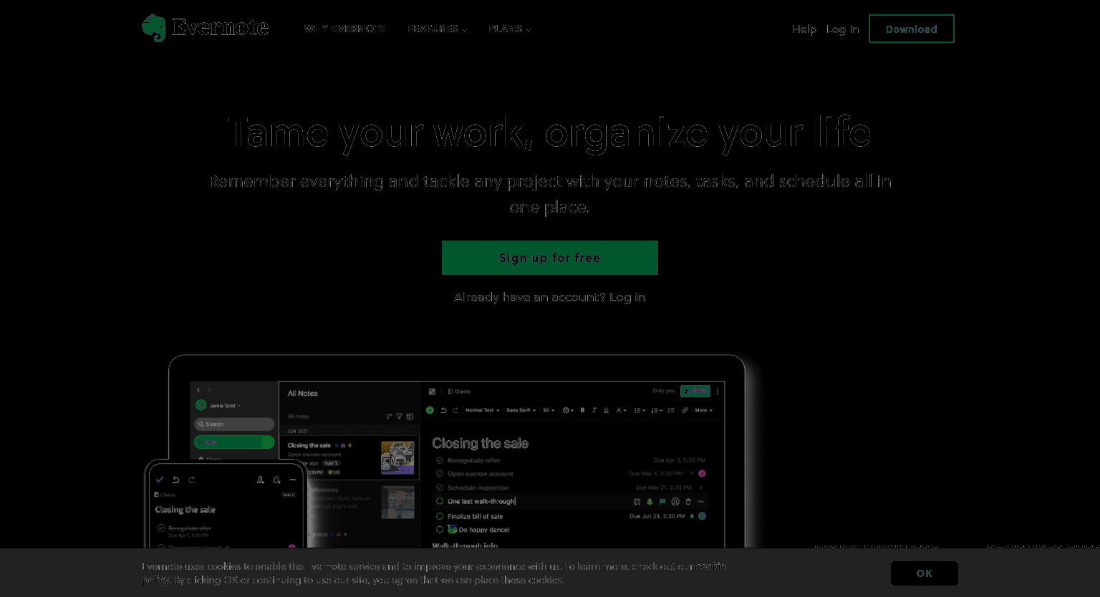Viewport: 1100px width, 597px height.
Task: Open the Help link in header
Action: coord(804,29)
